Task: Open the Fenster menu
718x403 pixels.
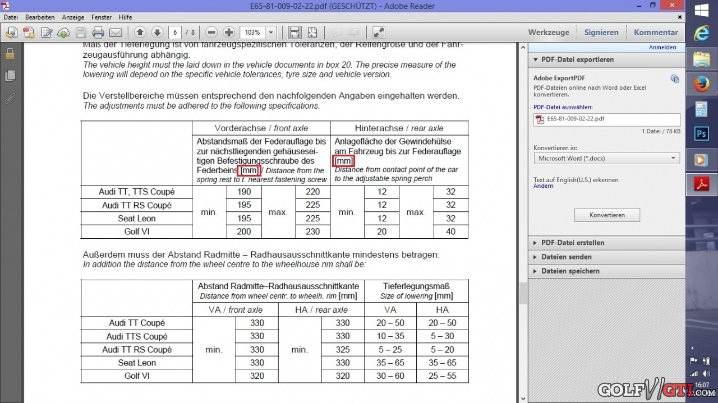Action: (102, 17)
